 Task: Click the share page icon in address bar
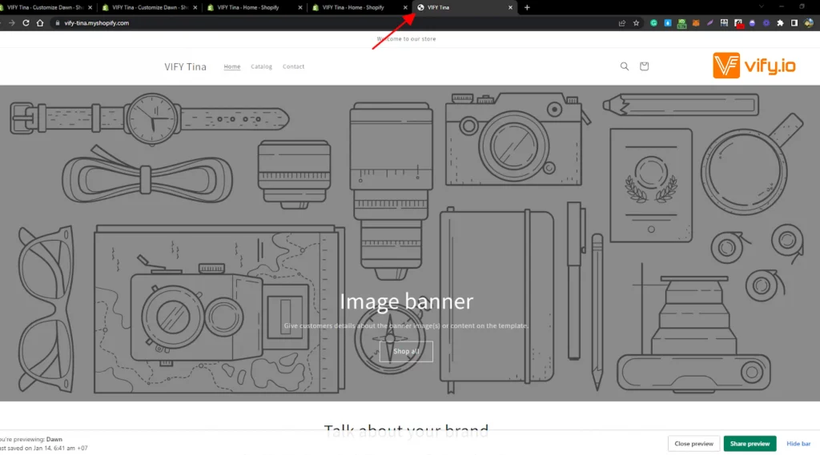pos(621,23)
